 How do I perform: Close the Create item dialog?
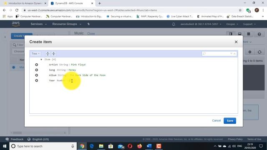coord(236,42)
